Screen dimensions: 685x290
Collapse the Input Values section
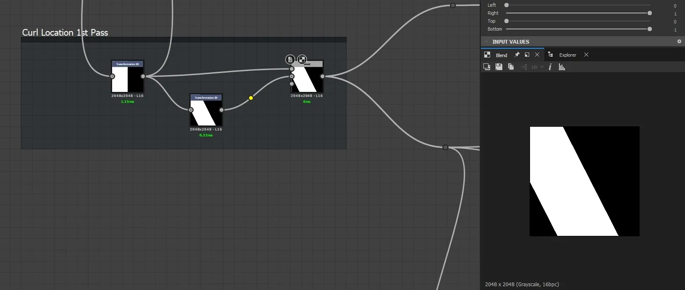pyautogui.click(x=486, y=42)
